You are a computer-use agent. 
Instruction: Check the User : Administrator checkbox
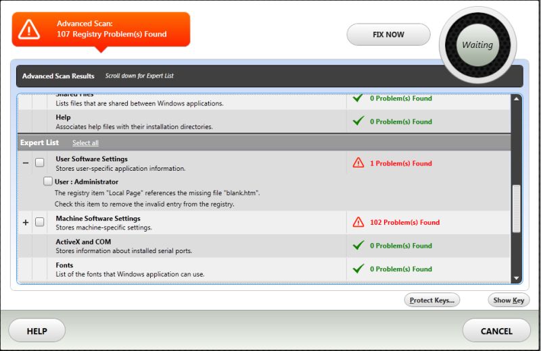click(48, 181)
